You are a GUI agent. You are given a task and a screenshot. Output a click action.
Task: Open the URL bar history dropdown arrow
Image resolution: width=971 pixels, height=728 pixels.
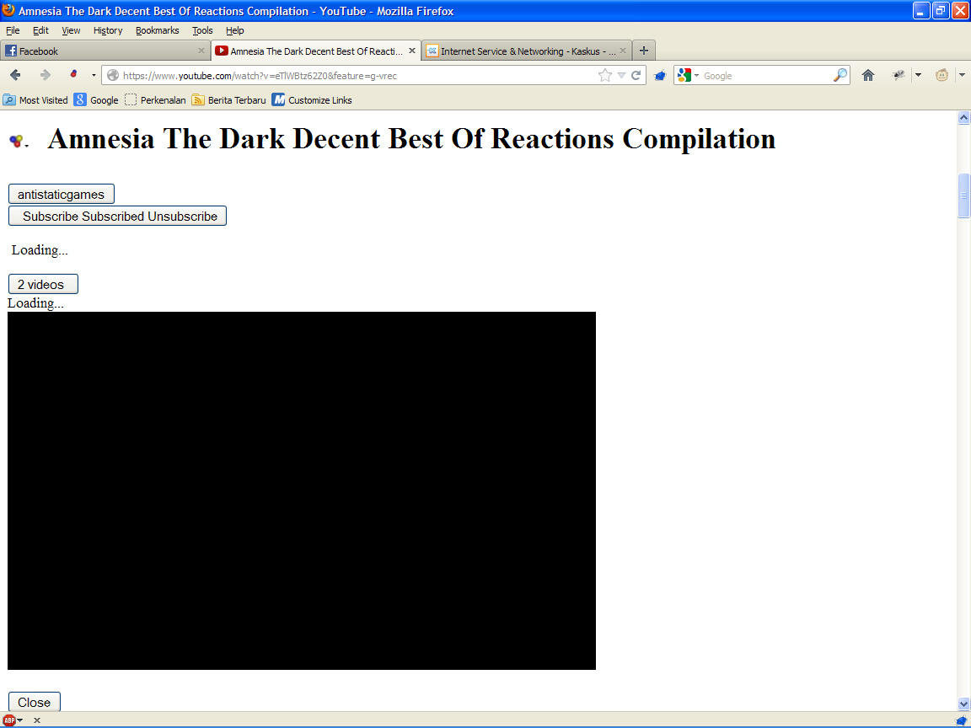(622, 76)
